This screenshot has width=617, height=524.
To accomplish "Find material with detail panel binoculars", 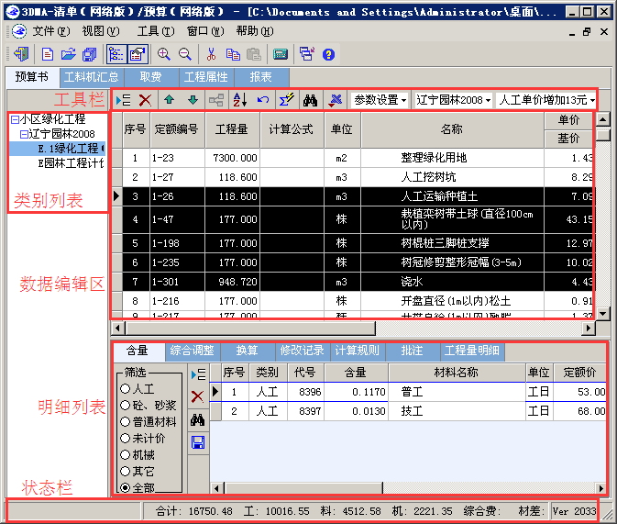I will point(197,419).
